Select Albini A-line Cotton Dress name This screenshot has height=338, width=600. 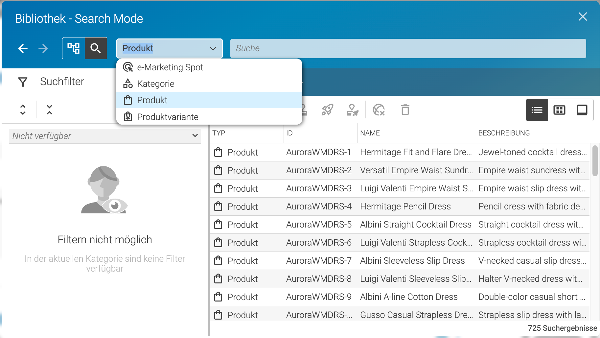pos(409,297)
